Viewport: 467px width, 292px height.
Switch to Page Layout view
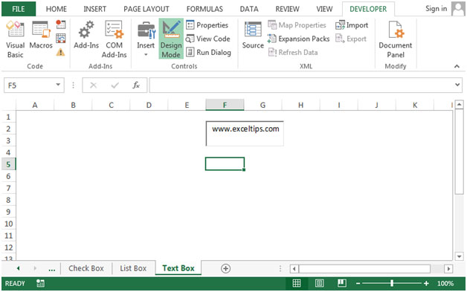319,283
